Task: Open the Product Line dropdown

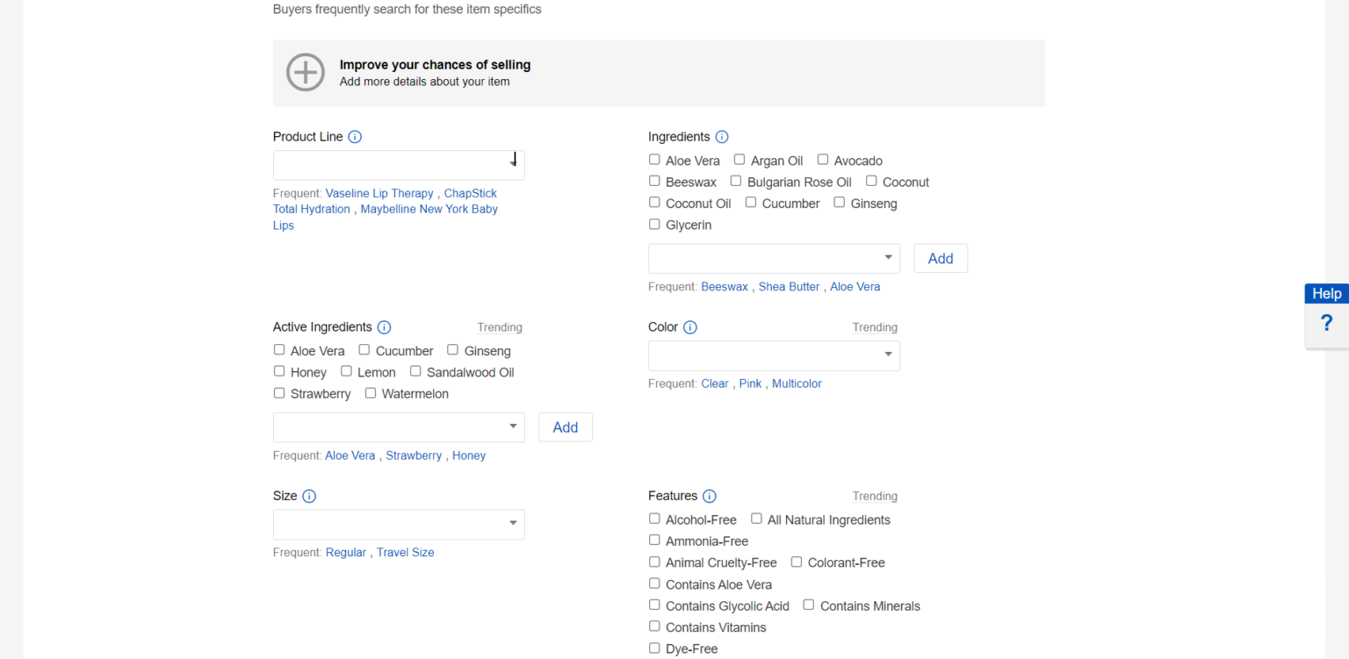Action: pyautogui.click(x=399, y=165)
